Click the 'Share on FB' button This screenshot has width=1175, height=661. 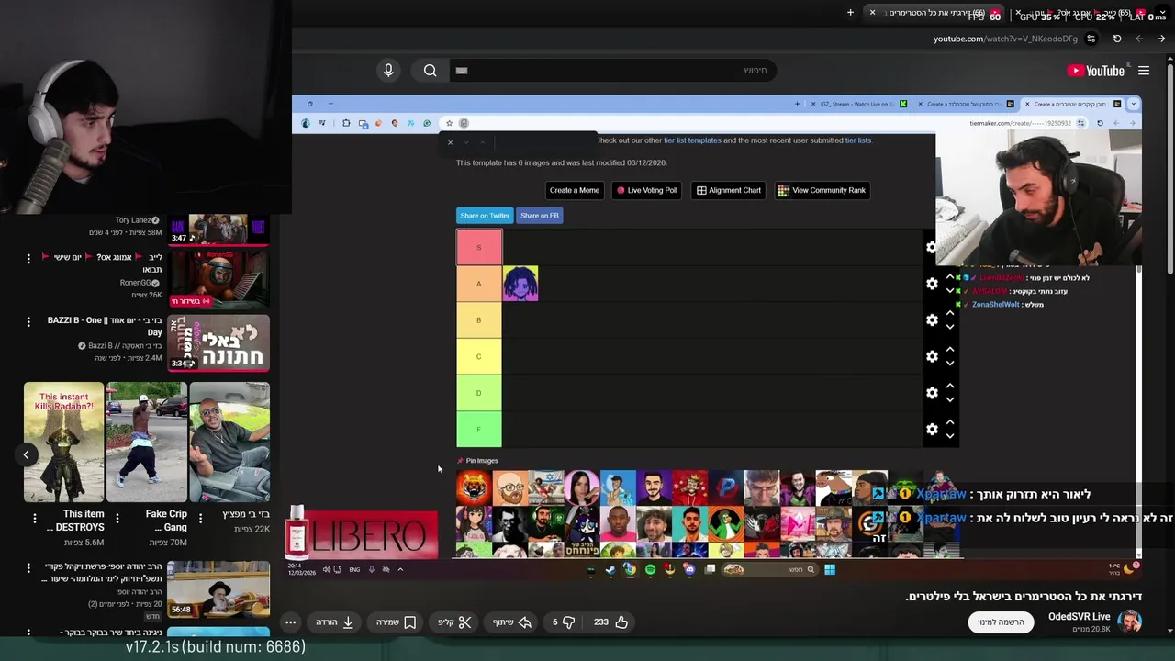[x=539, y=216]
